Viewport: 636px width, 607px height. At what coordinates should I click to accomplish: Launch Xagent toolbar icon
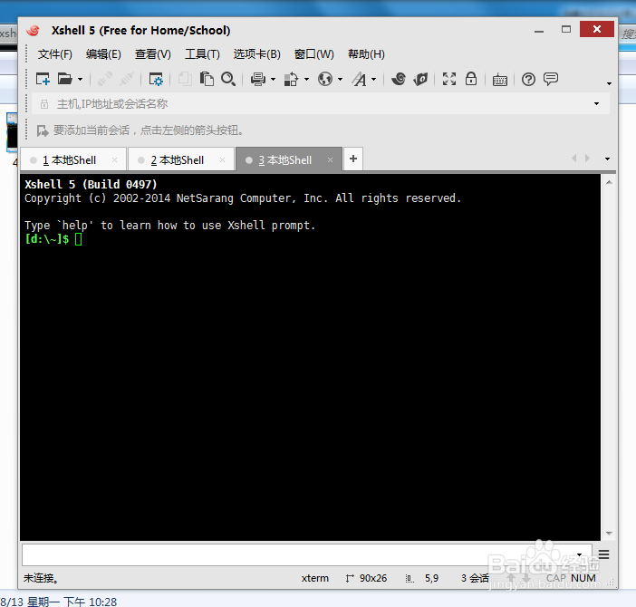pos(420,79)
